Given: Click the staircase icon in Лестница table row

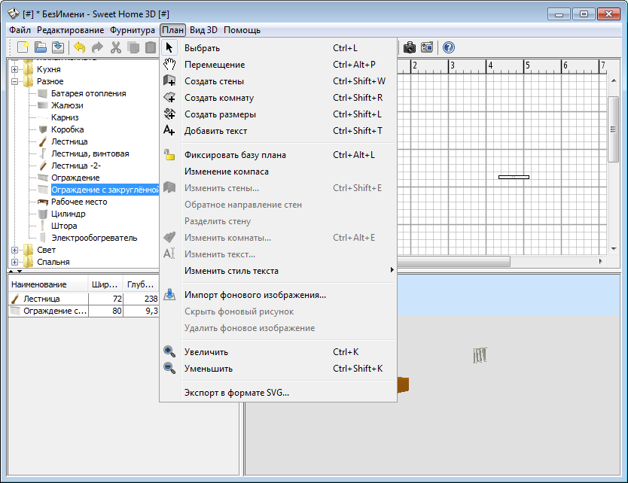Looking at the screenshot, I should 15,299.
